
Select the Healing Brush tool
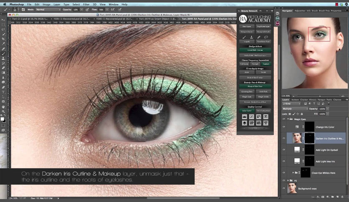[x=3, y=49]
